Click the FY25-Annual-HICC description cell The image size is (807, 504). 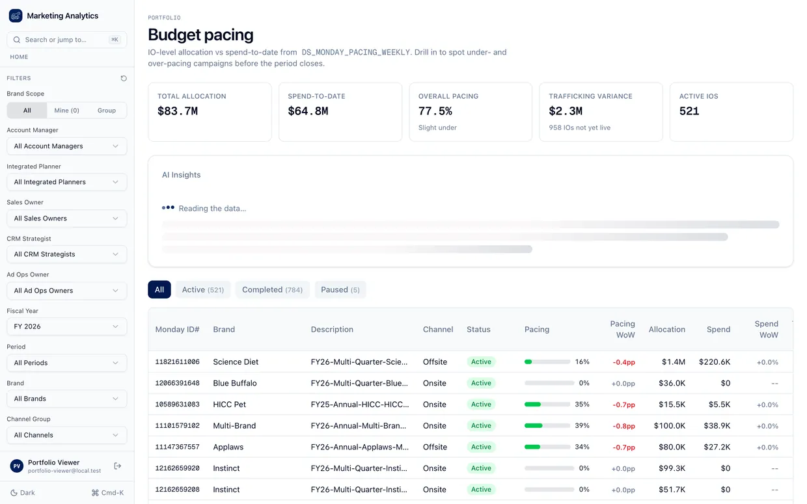360,405
